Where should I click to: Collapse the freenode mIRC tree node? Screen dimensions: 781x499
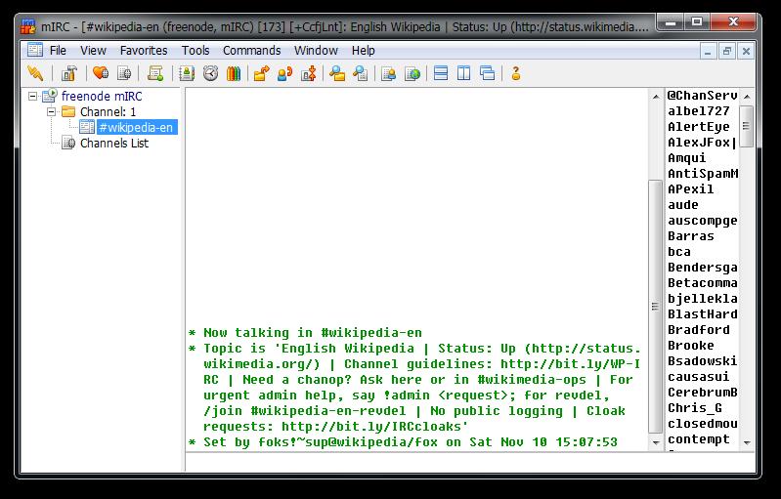(33, 96)
